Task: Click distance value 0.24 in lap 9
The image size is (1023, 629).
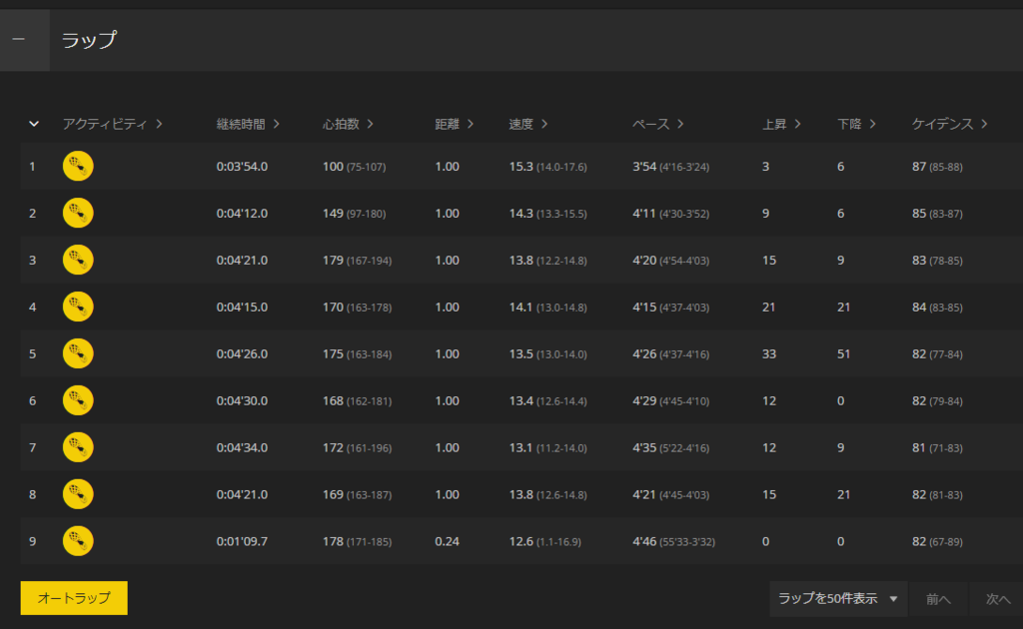Action: (447, 542)
